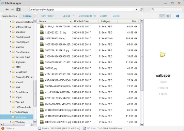Open parent folder using up-folder icon

pos(18,10)
